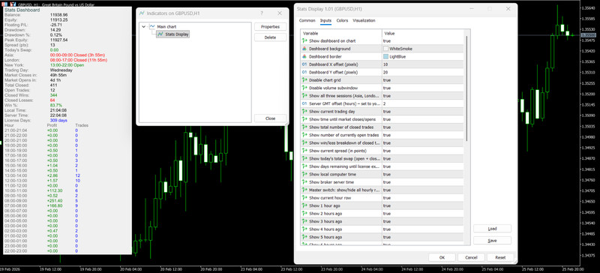Image resolution: width=600 pixels, height=273 pixels.
Task: Click the color icon beside Dashboard border
Action: click(304, 57)
